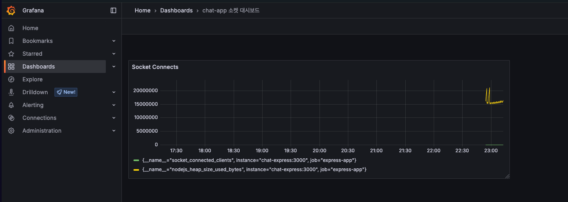
Task: Click the Connections icon in sidebar
Action: point(11,118)
